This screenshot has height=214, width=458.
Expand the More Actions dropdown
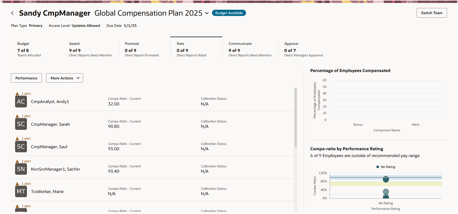pos(64,78)
